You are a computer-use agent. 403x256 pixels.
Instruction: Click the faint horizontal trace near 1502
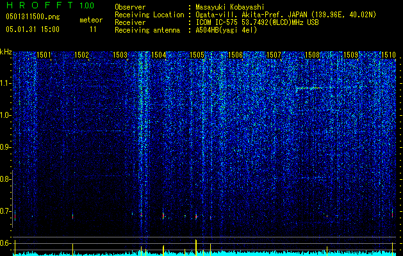tap(92, 131)
